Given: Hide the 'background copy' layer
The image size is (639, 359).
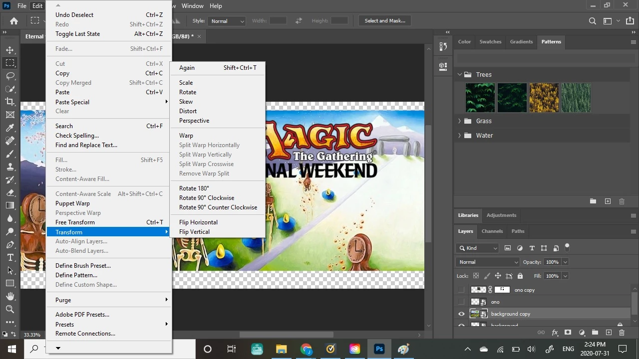Looking at the screenshot, I should coord(461,314).
